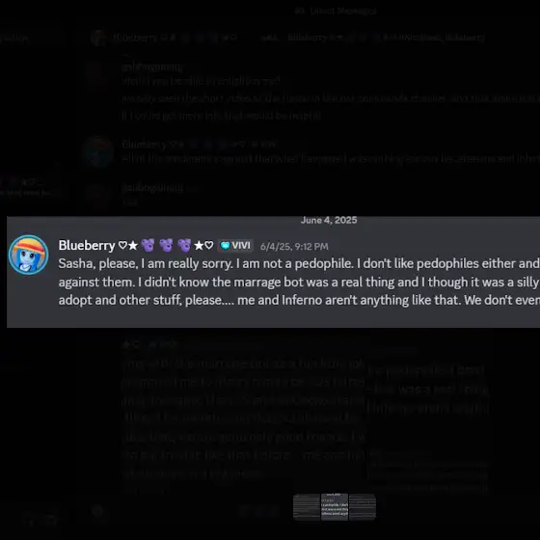The width and height of the screenshot is (540, 540).
Task: Click the first purple bear emoji
Action: point(148,246)
